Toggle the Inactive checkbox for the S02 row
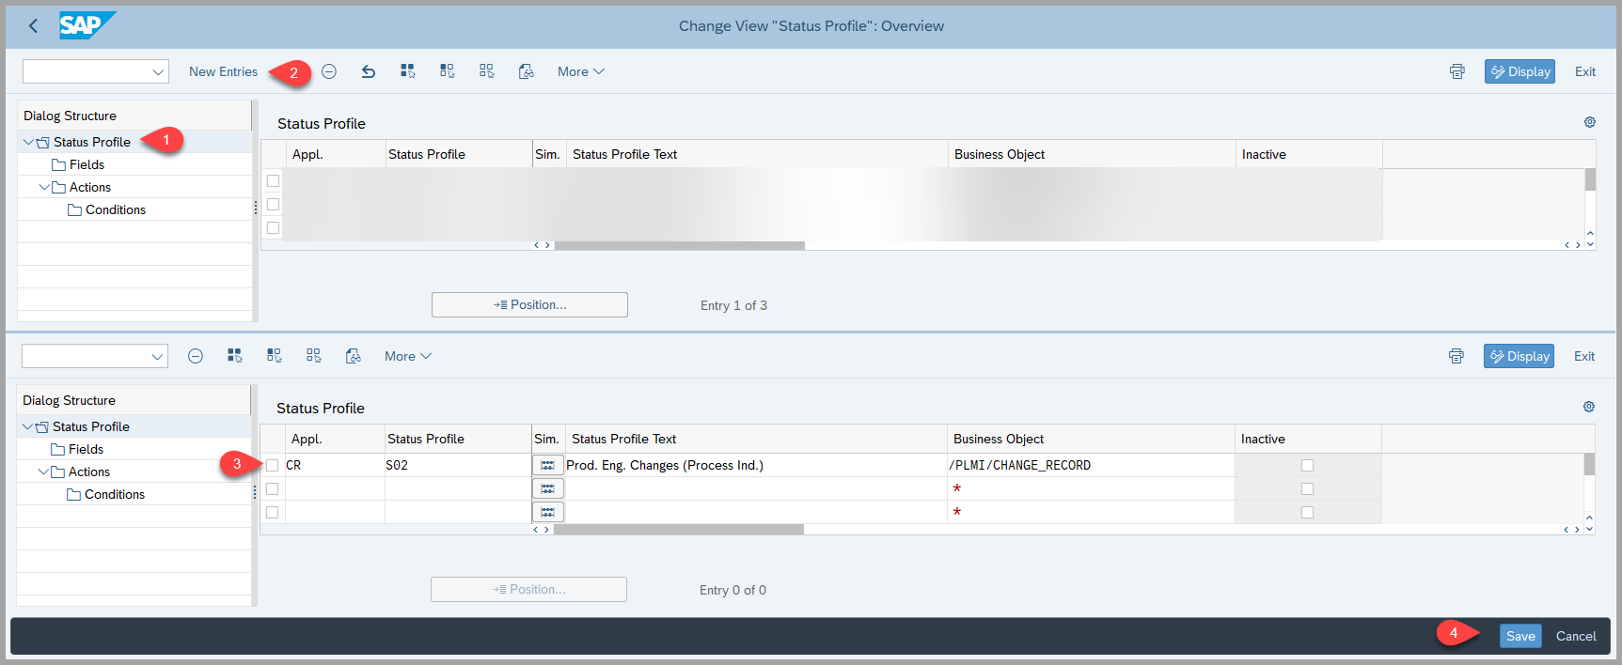Image resolution: width=1622 pixels, height=665 pixels. click(1306, 465)
